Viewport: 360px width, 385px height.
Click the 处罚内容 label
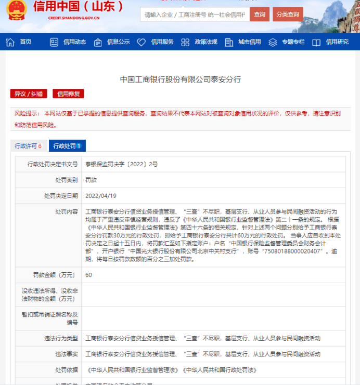67,211
